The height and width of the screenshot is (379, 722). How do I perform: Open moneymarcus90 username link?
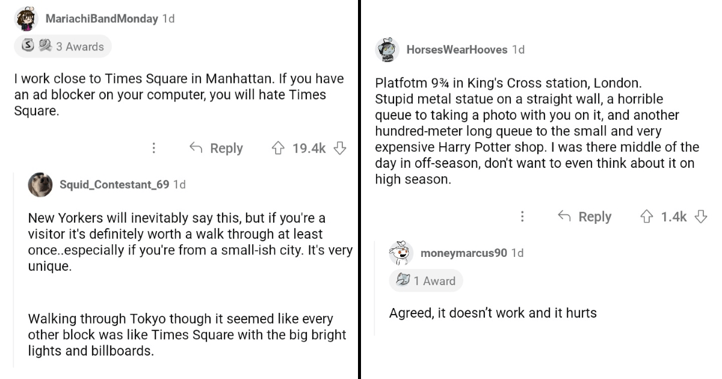tap(463, 253)
